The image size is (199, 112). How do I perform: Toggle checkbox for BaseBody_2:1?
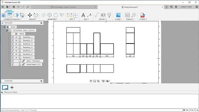(x=13, y=41)
